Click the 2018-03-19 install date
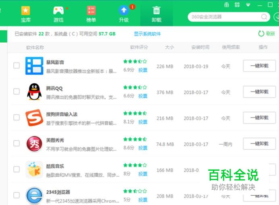The image size is (279, 205). click(196, 66)
